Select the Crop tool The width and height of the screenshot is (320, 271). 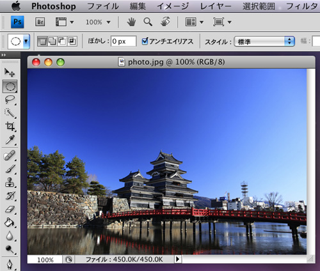pyautogui.click(x=10, y=127)
